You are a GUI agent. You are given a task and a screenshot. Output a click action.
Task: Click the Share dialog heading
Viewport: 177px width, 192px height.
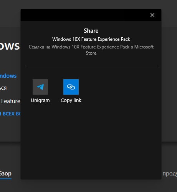click(91, 31)
